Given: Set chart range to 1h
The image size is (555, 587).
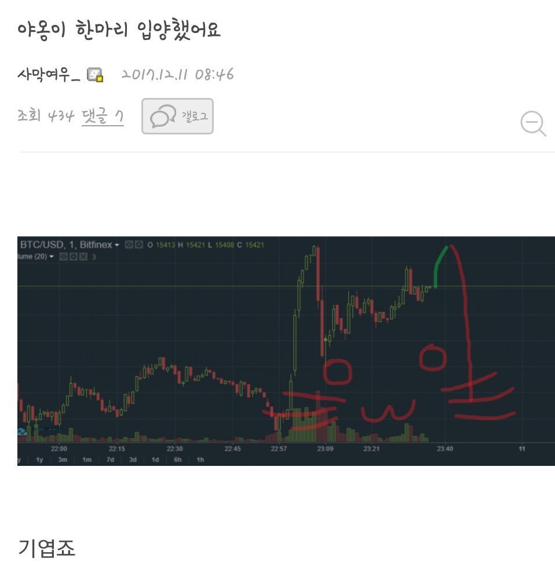Looking at the screenshot, I should pos(200,460).
